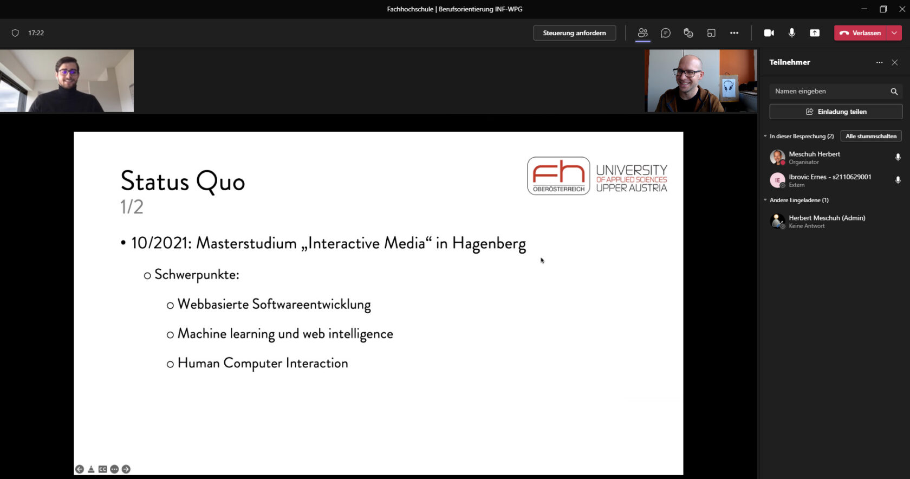Click the 'Steuerung anfordern' button

coord(574,33)
